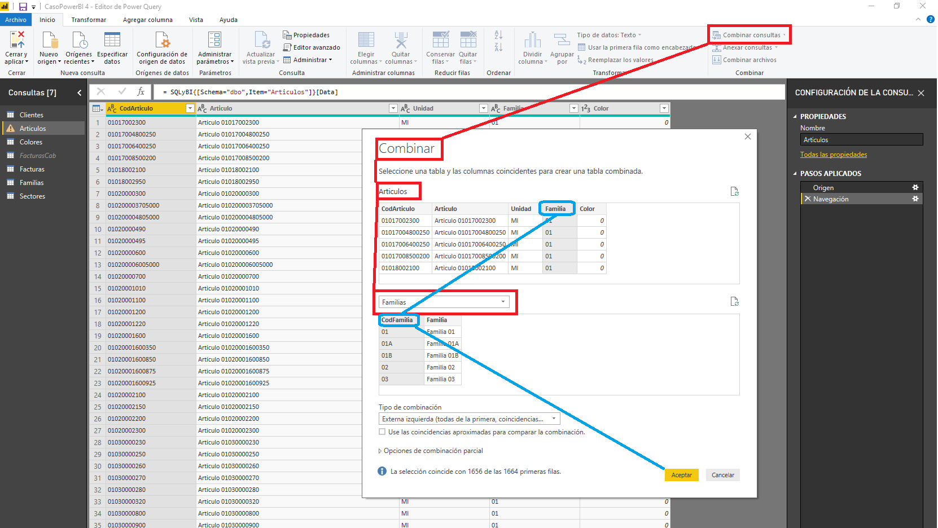Click Actualizar vista previa icon

(x=262, y=40)
